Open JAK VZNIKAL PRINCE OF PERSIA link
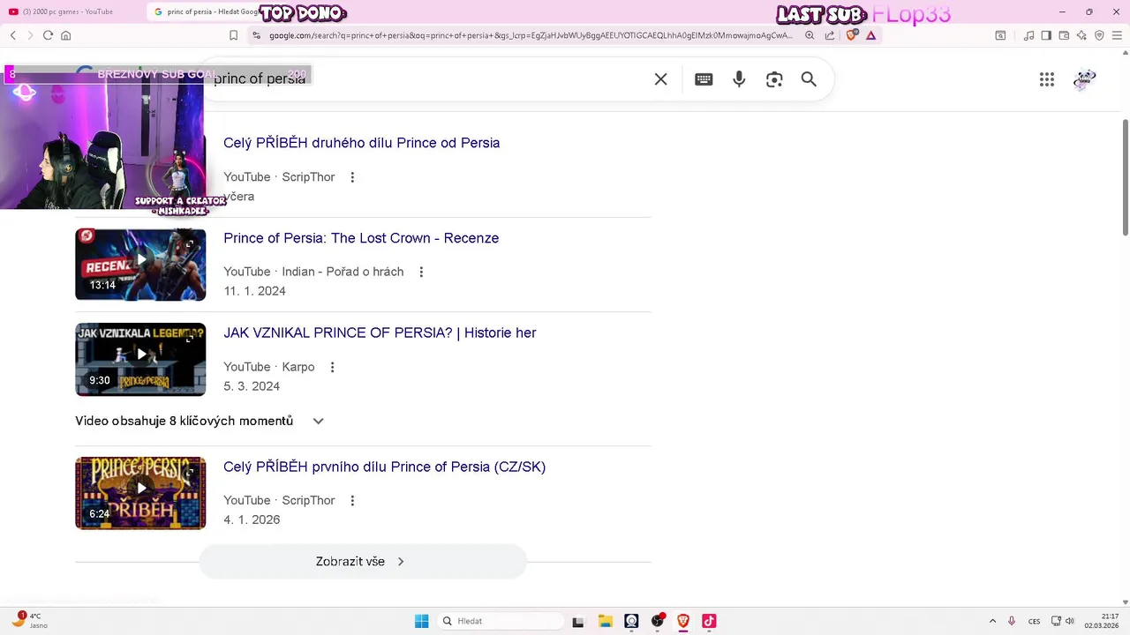Viewport: 1130px width, 635px height. (x=380, y=332)
